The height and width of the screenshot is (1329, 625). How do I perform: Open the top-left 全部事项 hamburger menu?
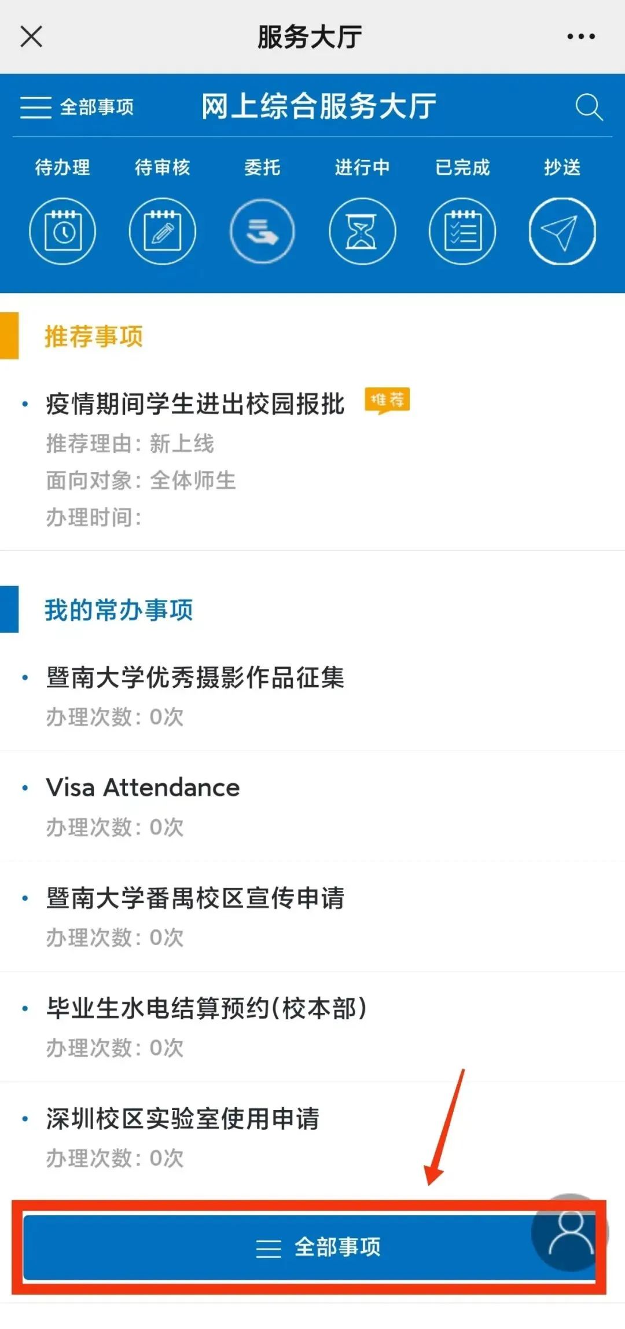[77, 107]
